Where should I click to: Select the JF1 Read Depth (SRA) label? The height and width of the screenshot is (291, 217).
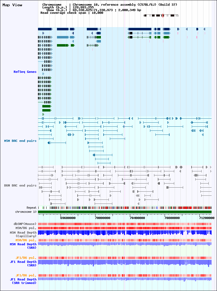pos(23,264)
